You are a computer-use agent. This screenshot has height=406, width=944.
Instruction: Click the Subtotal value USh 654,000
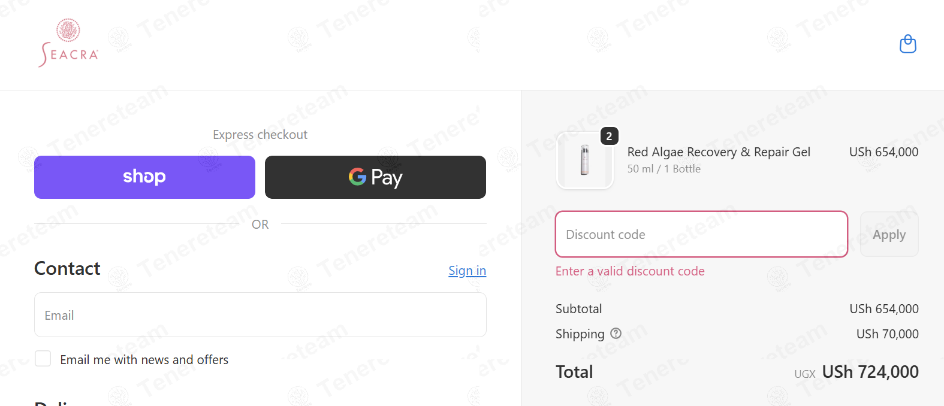[x=883, y=309]
